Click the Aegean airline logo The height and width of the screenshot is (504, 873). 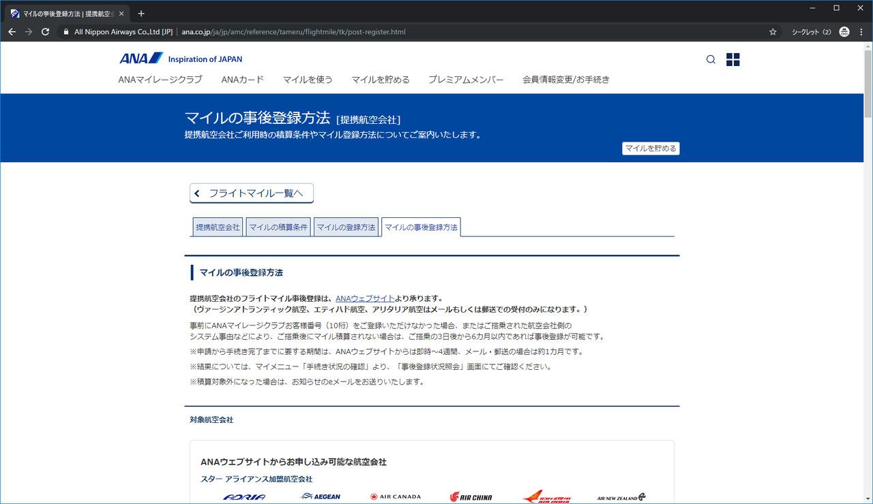(321, 497)
